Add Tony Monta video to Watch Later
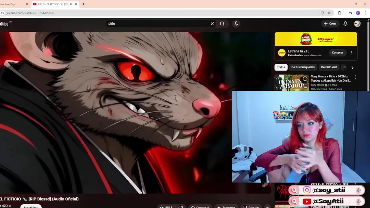 click(x=305, y=79)
